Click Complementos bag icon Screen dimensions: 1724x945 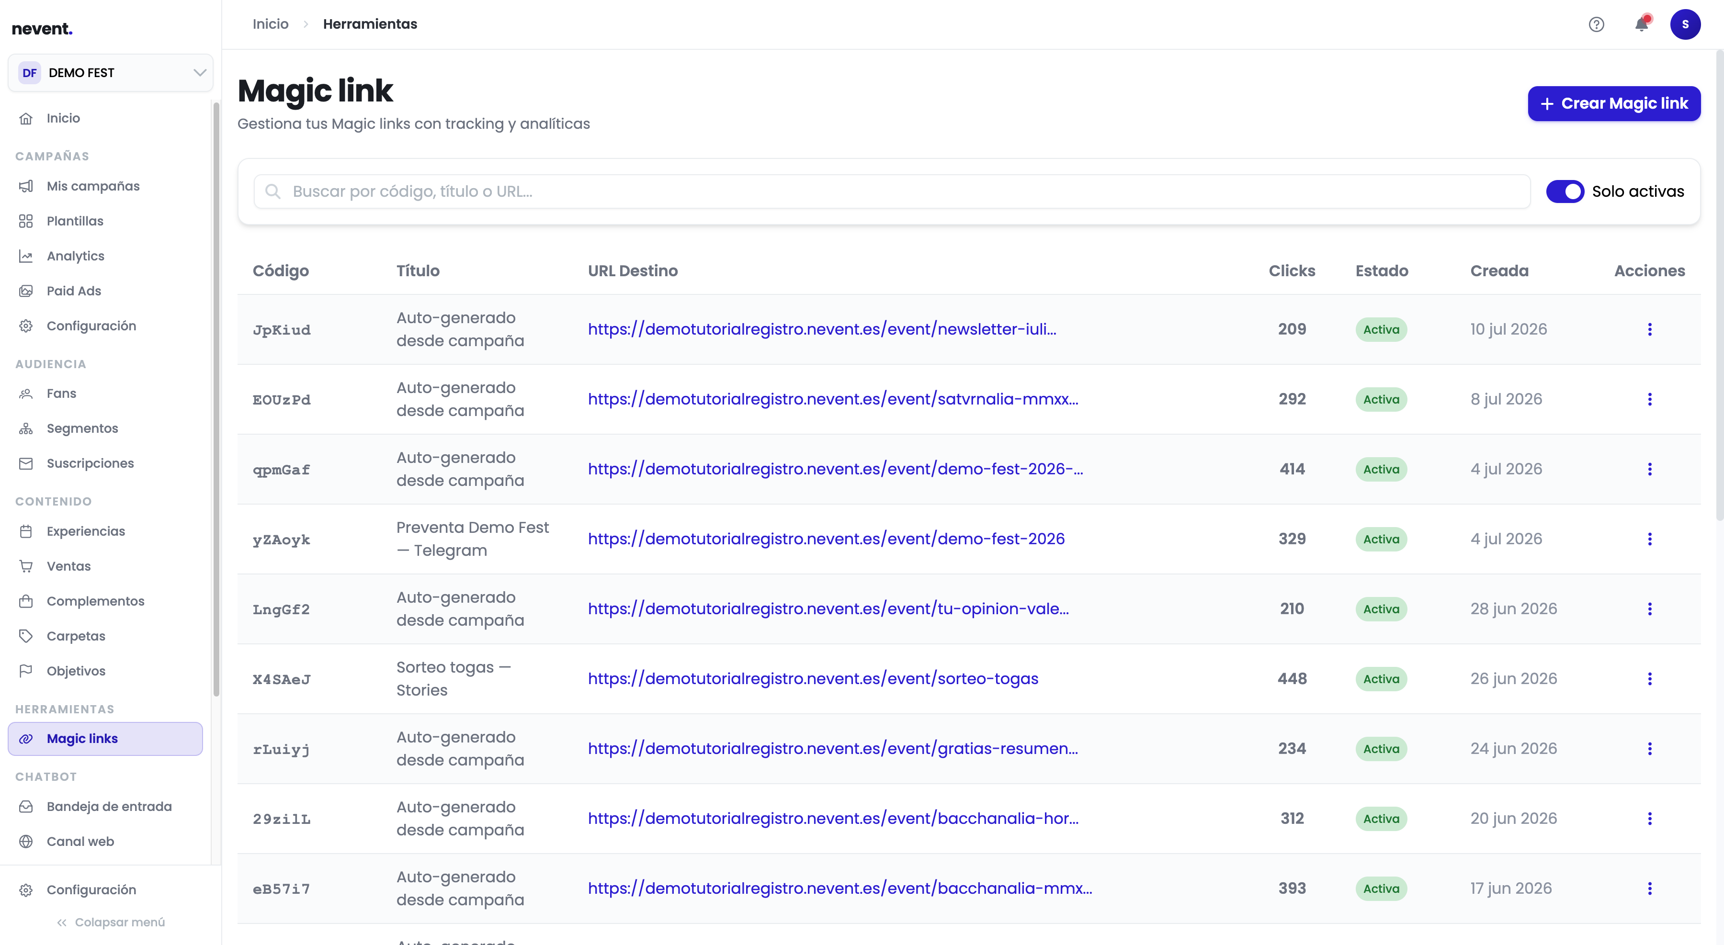26,601
